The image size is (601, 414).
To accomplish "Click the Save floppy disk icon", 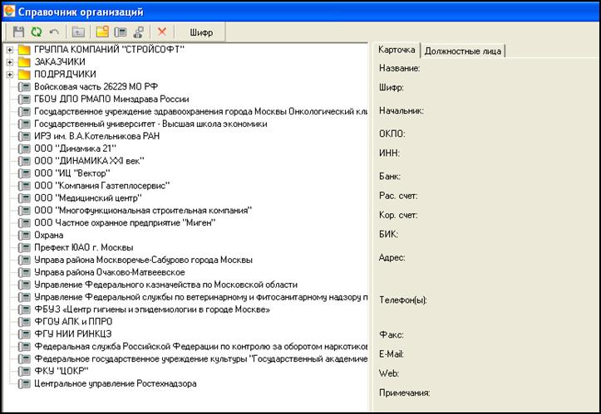I will [18, 32].
